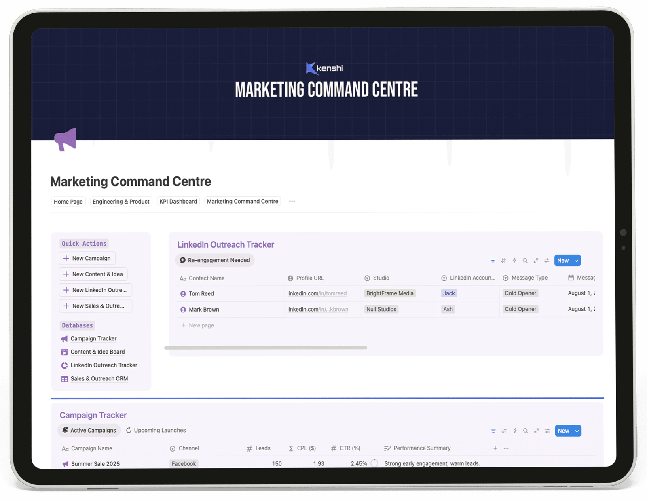Click the purple megaphone page icon
The height and width of the screenshot is (501, 647).
click(66, 140)
